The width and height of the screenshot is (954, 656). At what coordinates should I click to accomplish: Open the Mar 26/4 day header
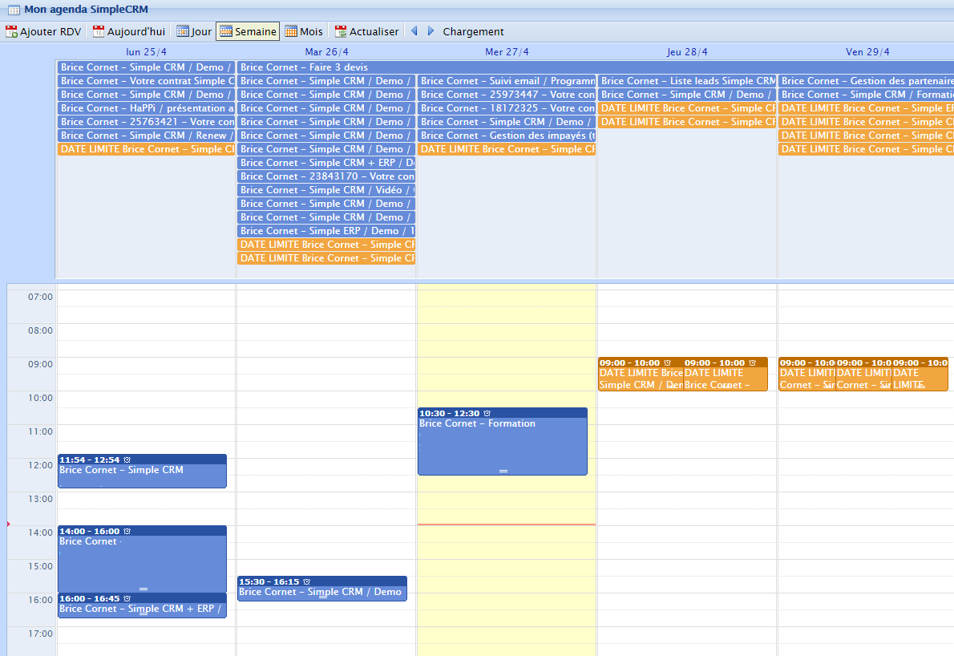[327, 51]
